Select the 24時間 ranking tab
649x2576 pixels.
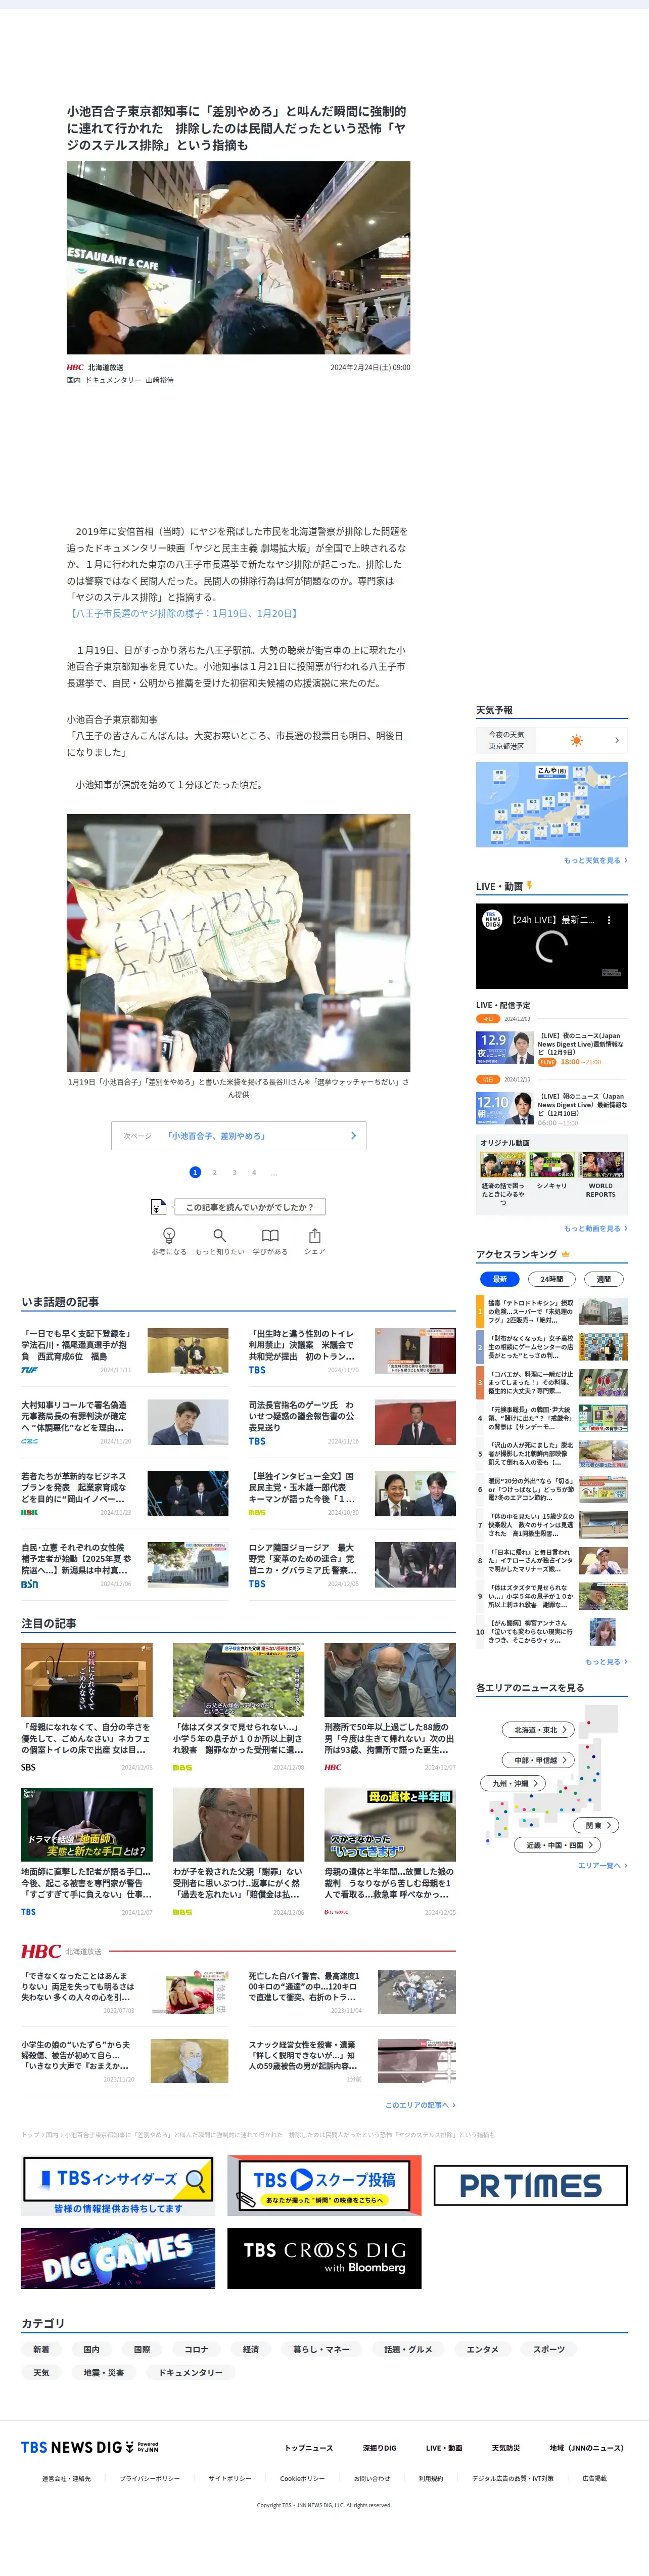coord(552,1279)
